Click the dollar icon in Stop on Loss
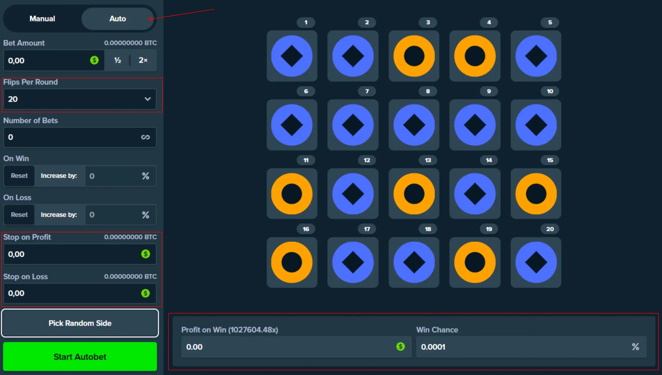Screen dimensions: 662x375 point(146,293)
